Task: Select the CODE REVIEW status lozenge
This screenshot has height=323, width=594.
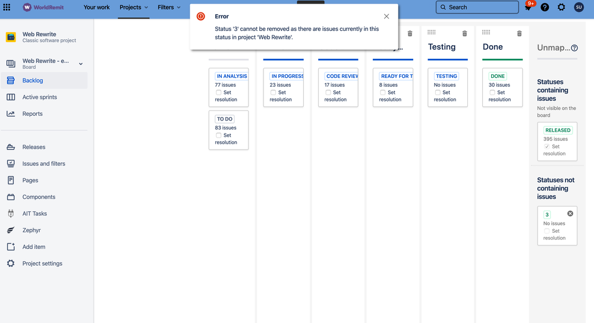Action: [341, 76]
